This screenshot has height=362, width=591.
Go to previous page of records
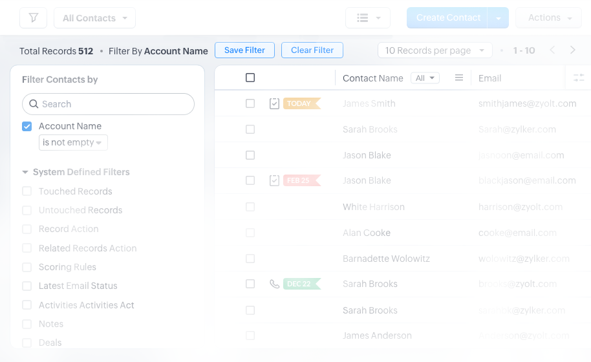[x=552, y=50]
